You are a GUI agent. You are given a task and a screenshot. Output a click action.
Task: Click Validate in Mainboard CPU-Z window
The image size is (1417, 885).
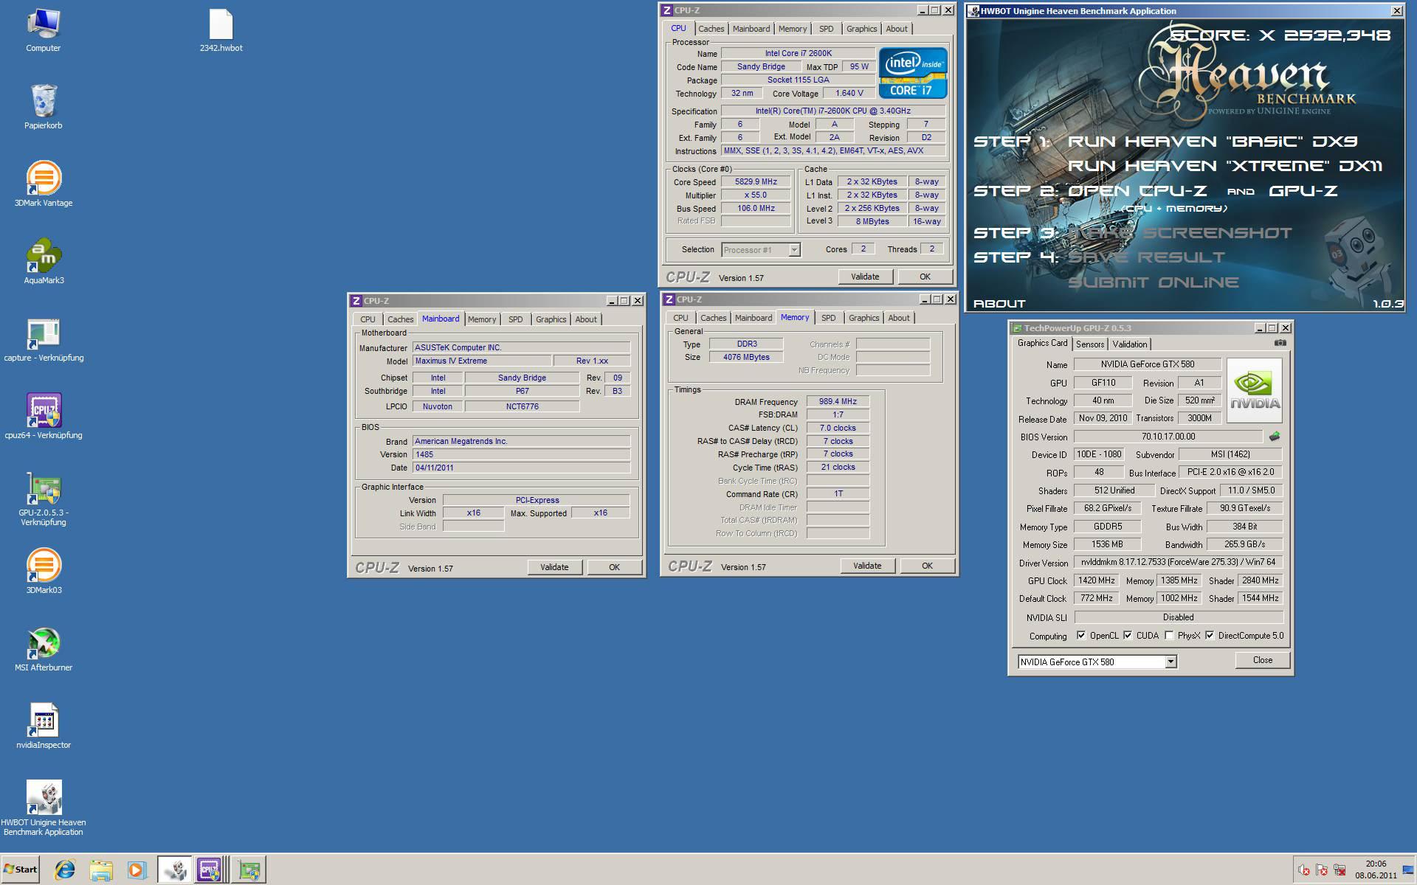pos(554,567)
